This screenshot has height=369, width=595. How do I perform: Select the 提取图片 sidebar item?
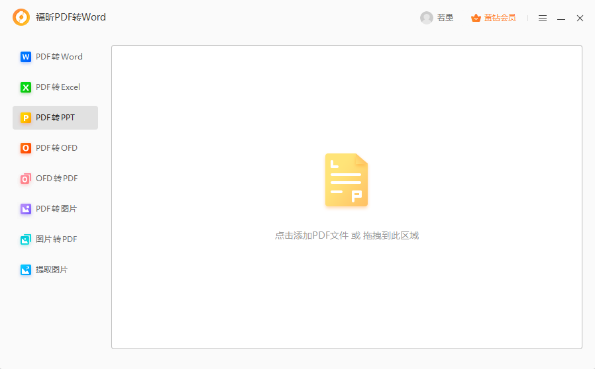(51, 270)
